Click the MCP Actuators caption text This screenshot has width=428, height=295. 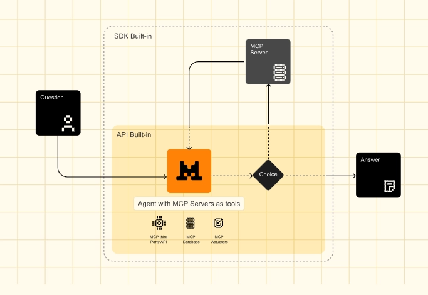click(x=219, y=239)
